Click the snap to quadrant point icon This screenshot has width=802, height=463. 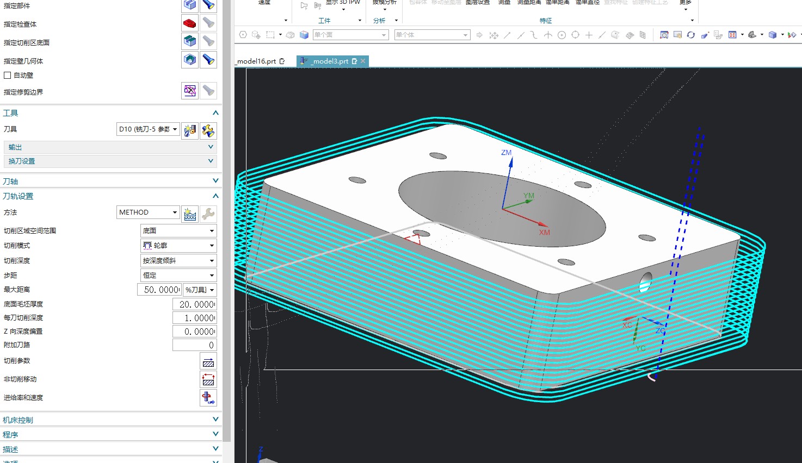pyautogui.click(x=575, y=35)
